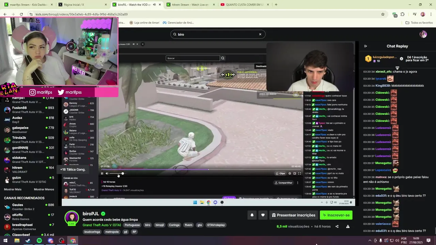Image resolution: width=436 pixels, height=245 pixels.
Task: Go back to previous page
Action: tap(5, 14)
